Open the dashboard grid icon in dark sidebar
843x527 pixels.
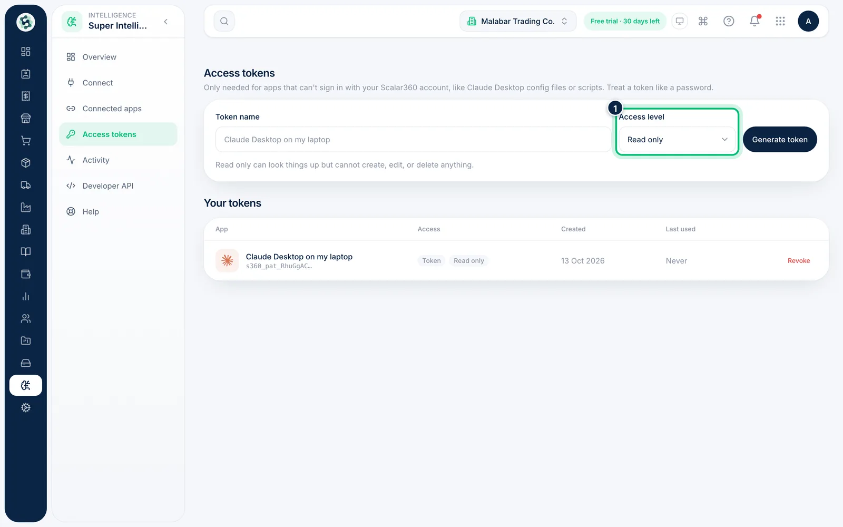[25, 52]
